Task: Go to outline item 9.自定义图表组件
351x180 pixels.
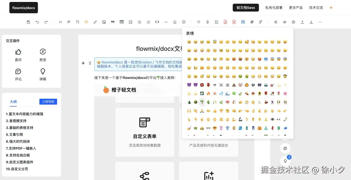Action: 19,162
